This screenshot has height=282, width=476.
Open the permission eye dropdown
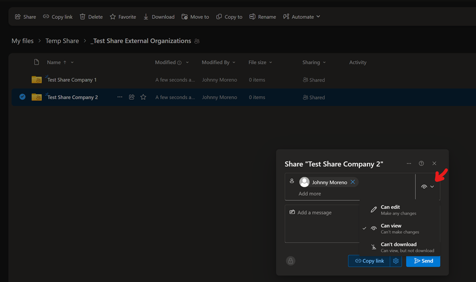click(428, 187)
